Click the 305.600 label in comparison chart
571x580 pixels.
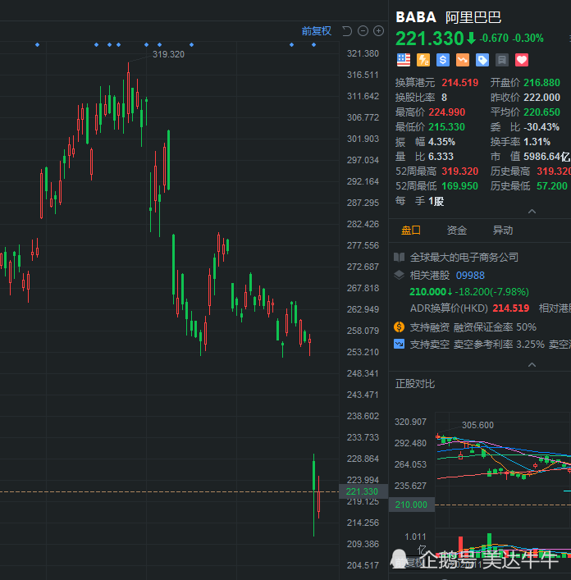pyautogui.click(x=477, y=426)
